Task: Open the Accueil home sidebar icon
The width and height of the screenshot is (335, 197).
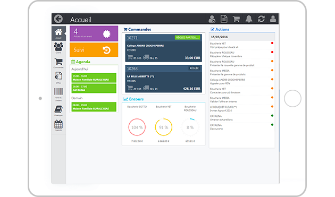Action: click(x=58, y=33)
